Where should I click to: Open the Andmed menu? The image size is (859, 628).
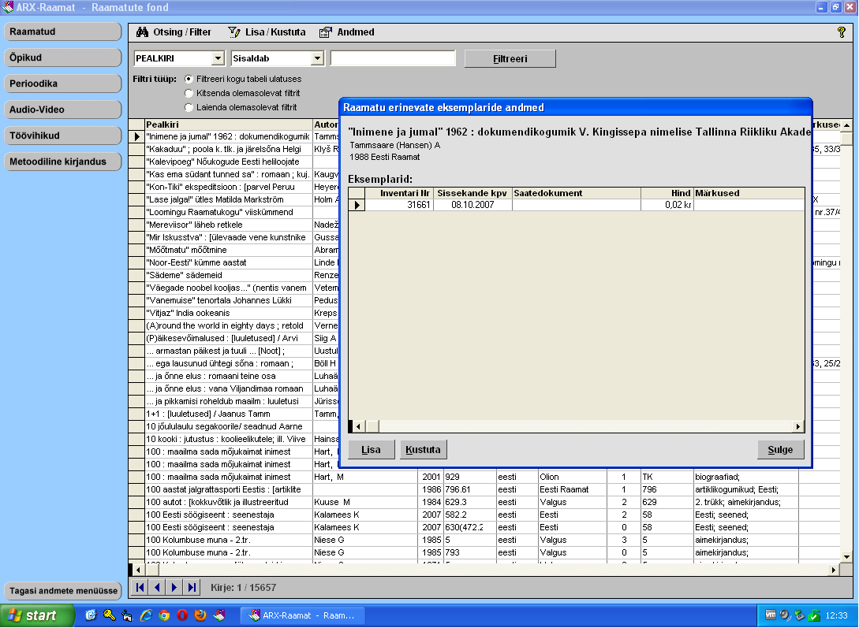click(347, 32)
